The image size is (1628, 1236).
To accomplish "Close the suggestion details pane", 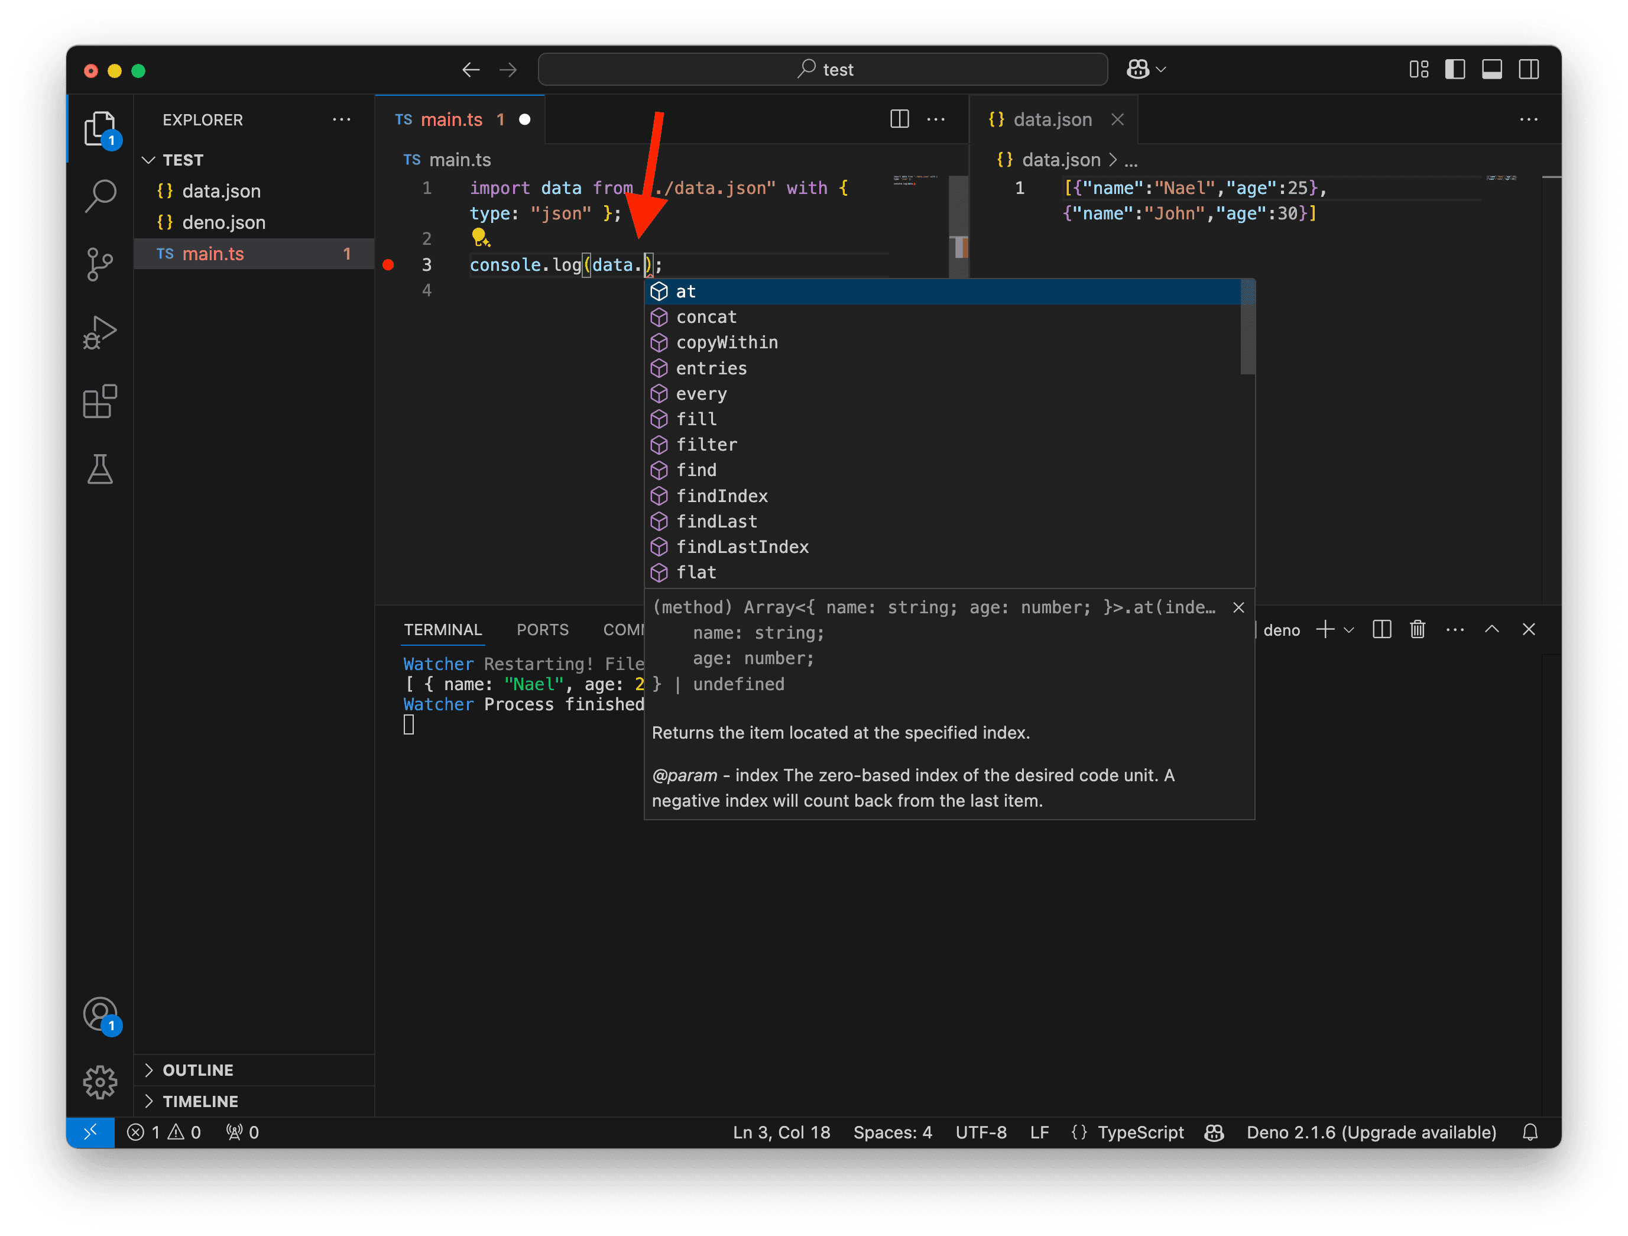I will click(x=1238, y=607).
